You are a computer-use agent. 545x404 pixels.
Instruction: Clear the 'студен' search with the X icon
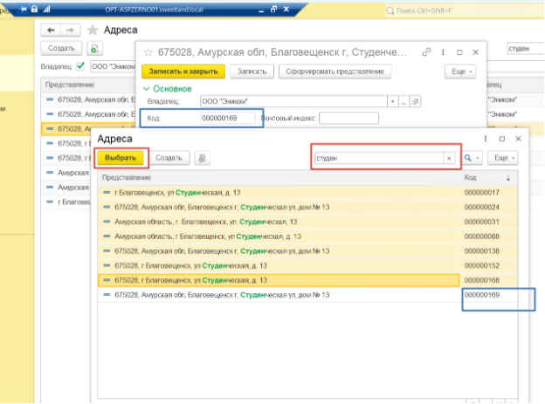(449, 158)
